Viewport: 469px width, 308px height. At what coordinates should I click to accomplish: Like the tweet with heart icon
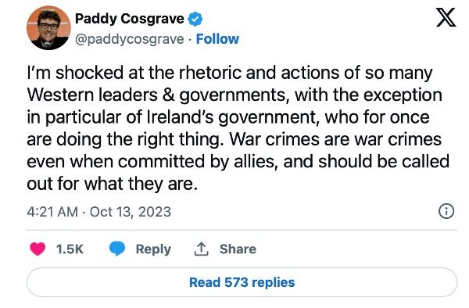[x=38, y=249]
